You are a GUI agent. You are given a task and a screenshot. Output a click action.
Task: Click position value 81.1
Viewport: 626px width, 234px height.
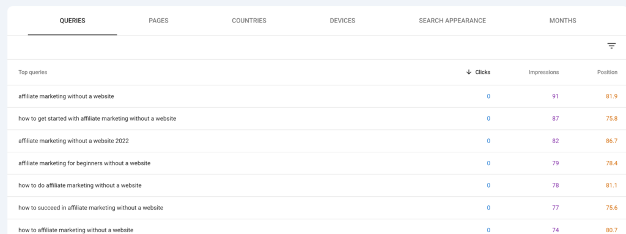tap(611, 185)
